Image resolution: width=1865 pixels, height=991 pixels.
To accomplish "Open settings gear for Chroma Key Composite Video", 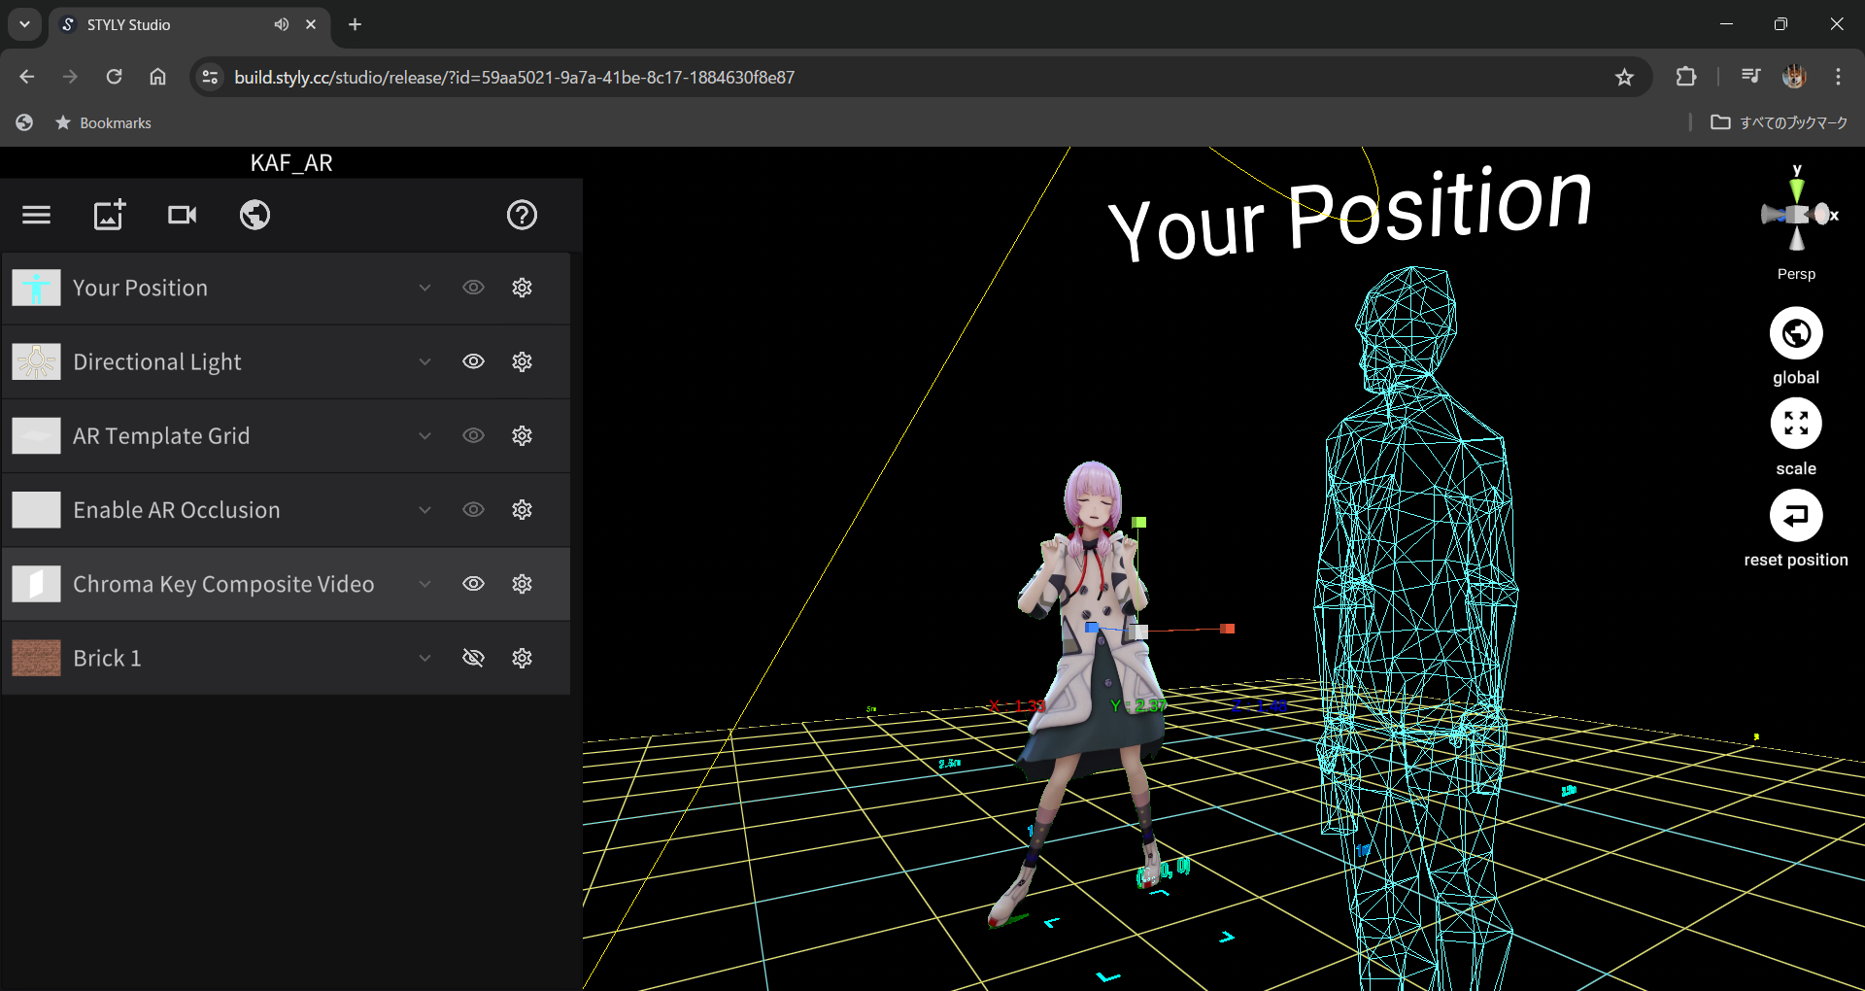I will pos(522,584).
